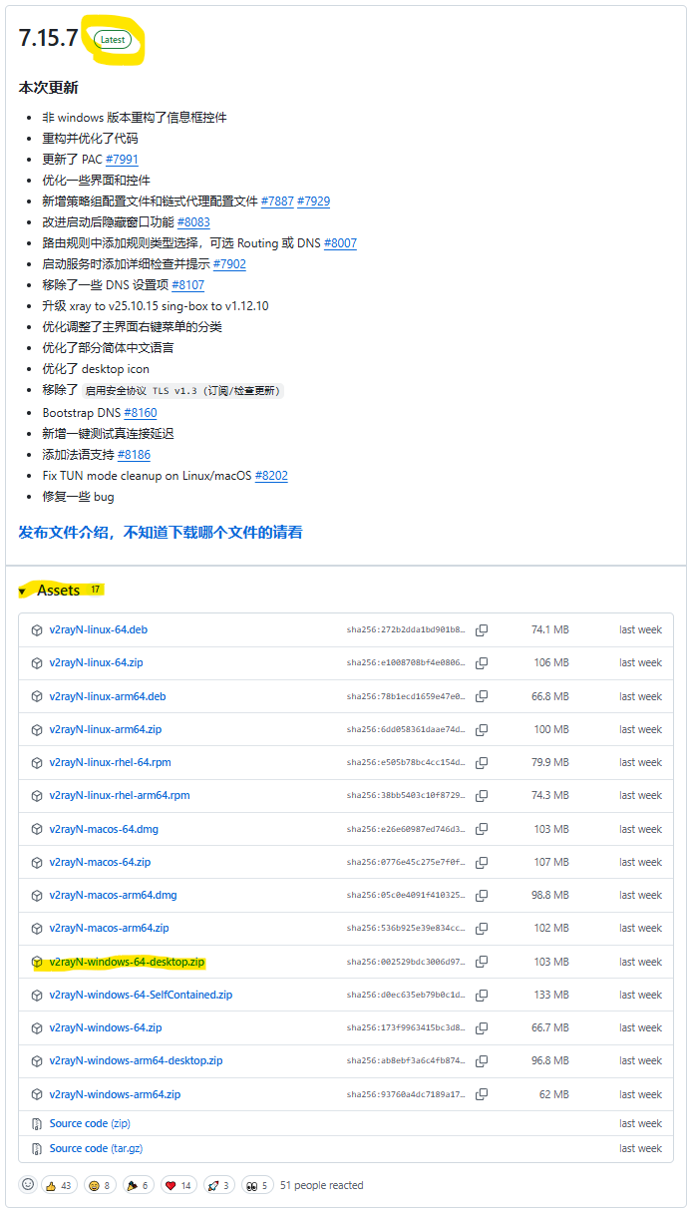Toggle hooray reaction with 6

(x=138, y=1185)
